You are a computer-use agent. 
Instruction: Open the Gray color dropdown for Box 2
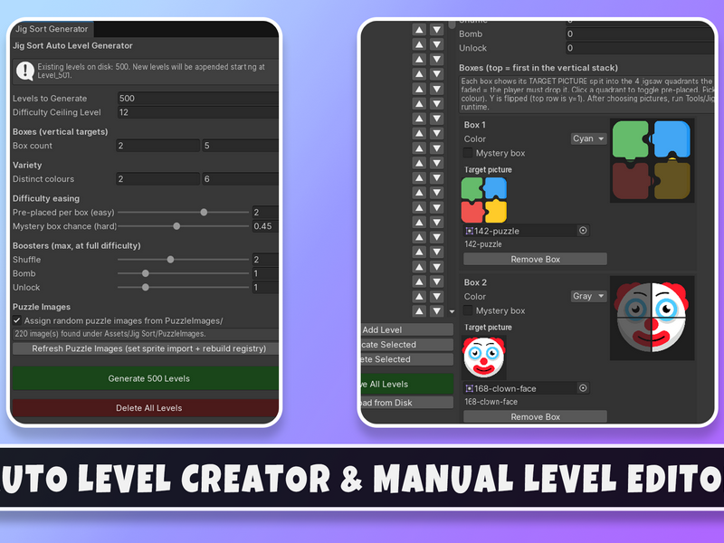(x=588, y=296)
